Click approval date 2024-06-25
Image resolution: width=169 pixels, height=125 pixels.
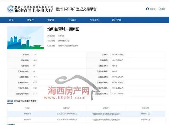[x=145, y=120]
